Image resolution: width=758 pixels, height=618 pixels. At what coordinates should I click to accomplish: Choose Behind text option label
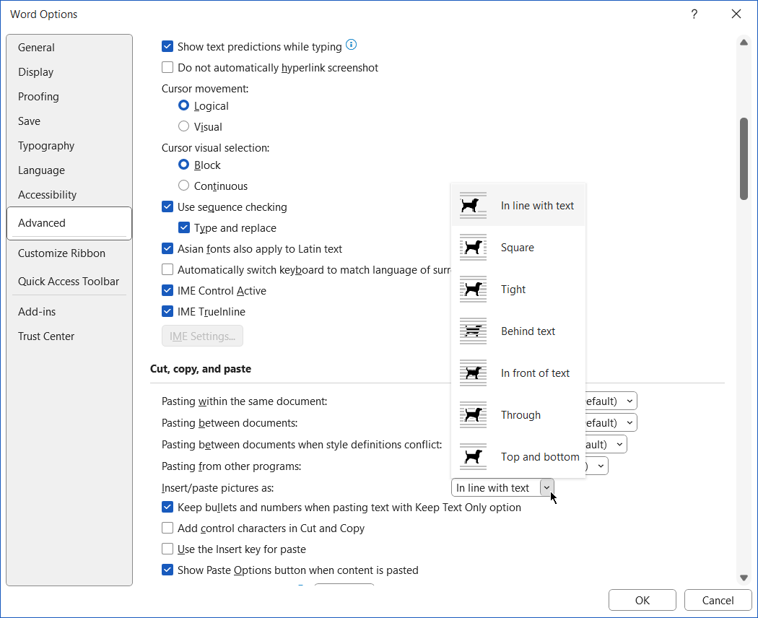[528, 331]
